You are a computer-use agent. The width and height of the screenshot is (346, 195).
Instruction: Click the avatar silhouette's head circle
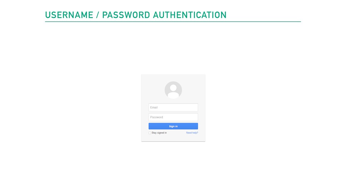173,88
